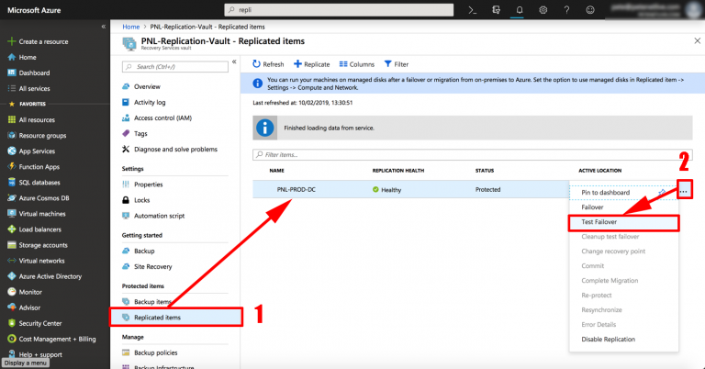This screenshot has height=369, width=705.
Task: Open the feedback smiley icon
Action: [x=590, y=10]
